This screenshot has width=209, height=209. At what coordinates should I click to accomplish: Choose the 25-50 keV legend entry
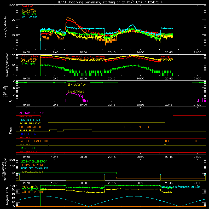point(28,14)
